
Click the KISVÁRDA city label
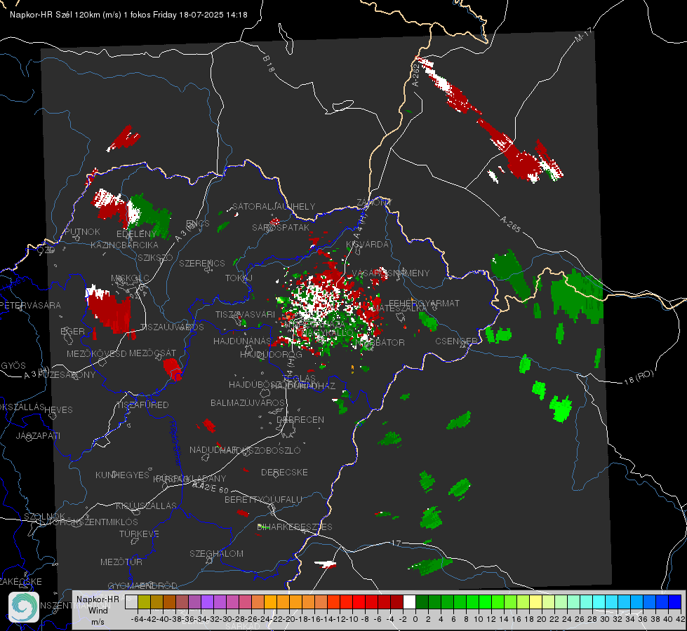click(x=367, y=245)
